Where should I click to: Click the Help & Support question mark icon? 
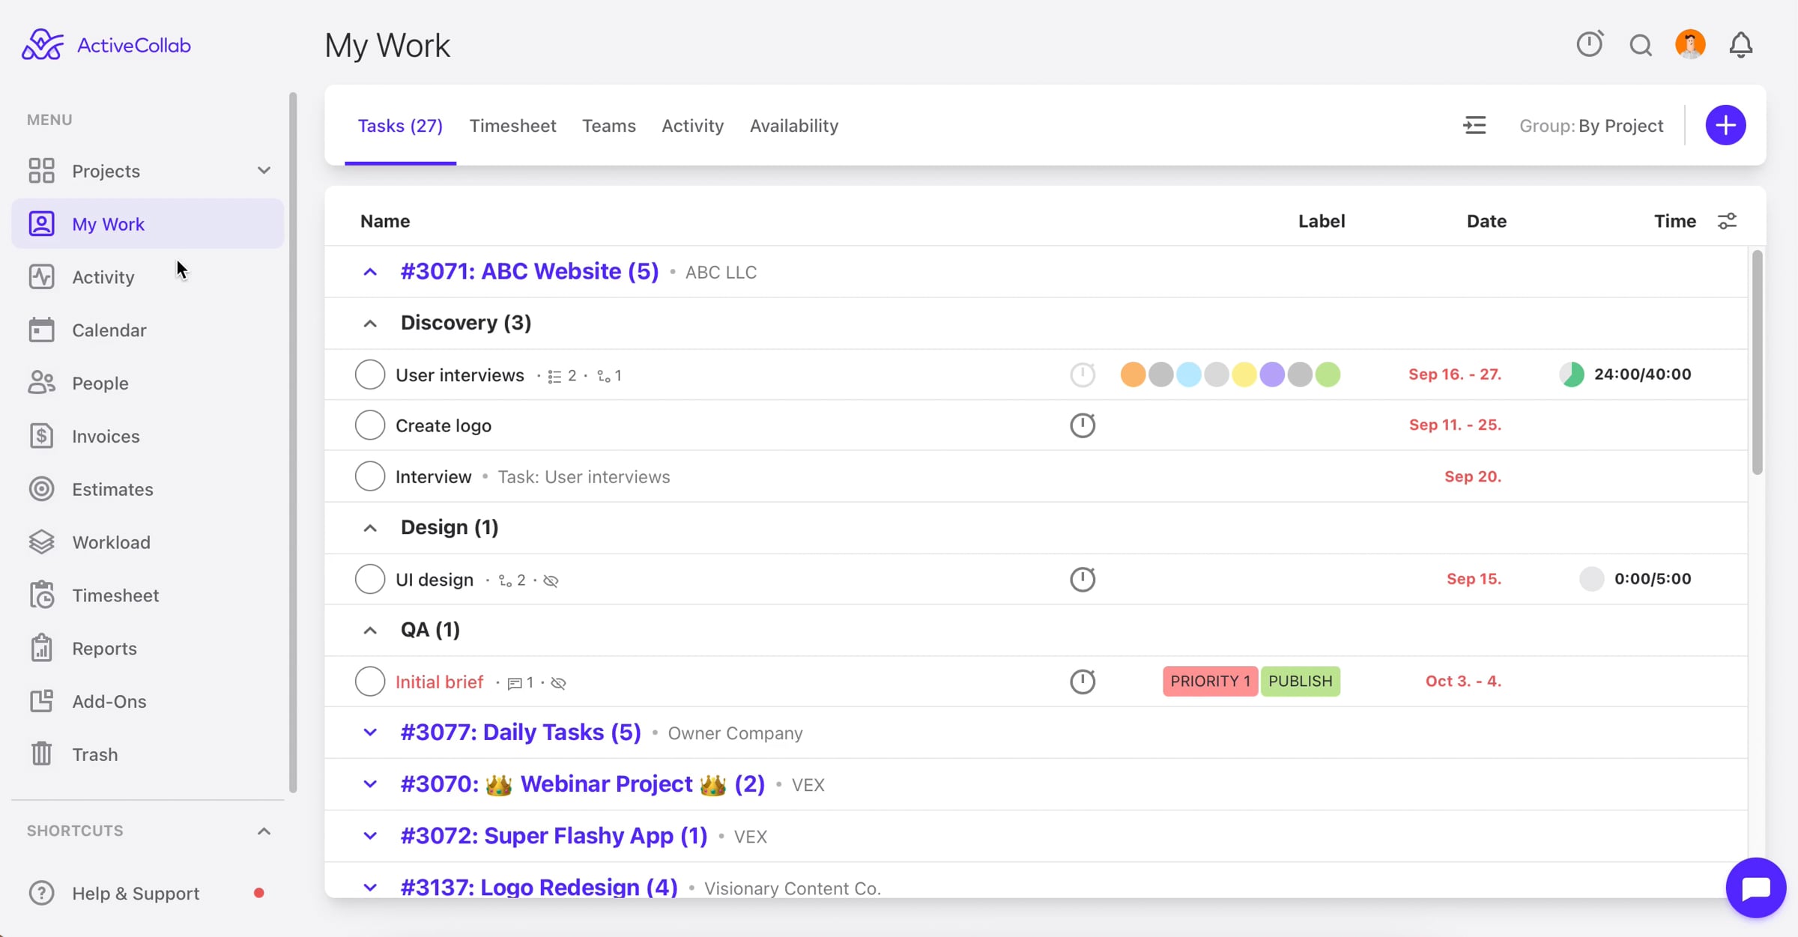tap(41, 893)
